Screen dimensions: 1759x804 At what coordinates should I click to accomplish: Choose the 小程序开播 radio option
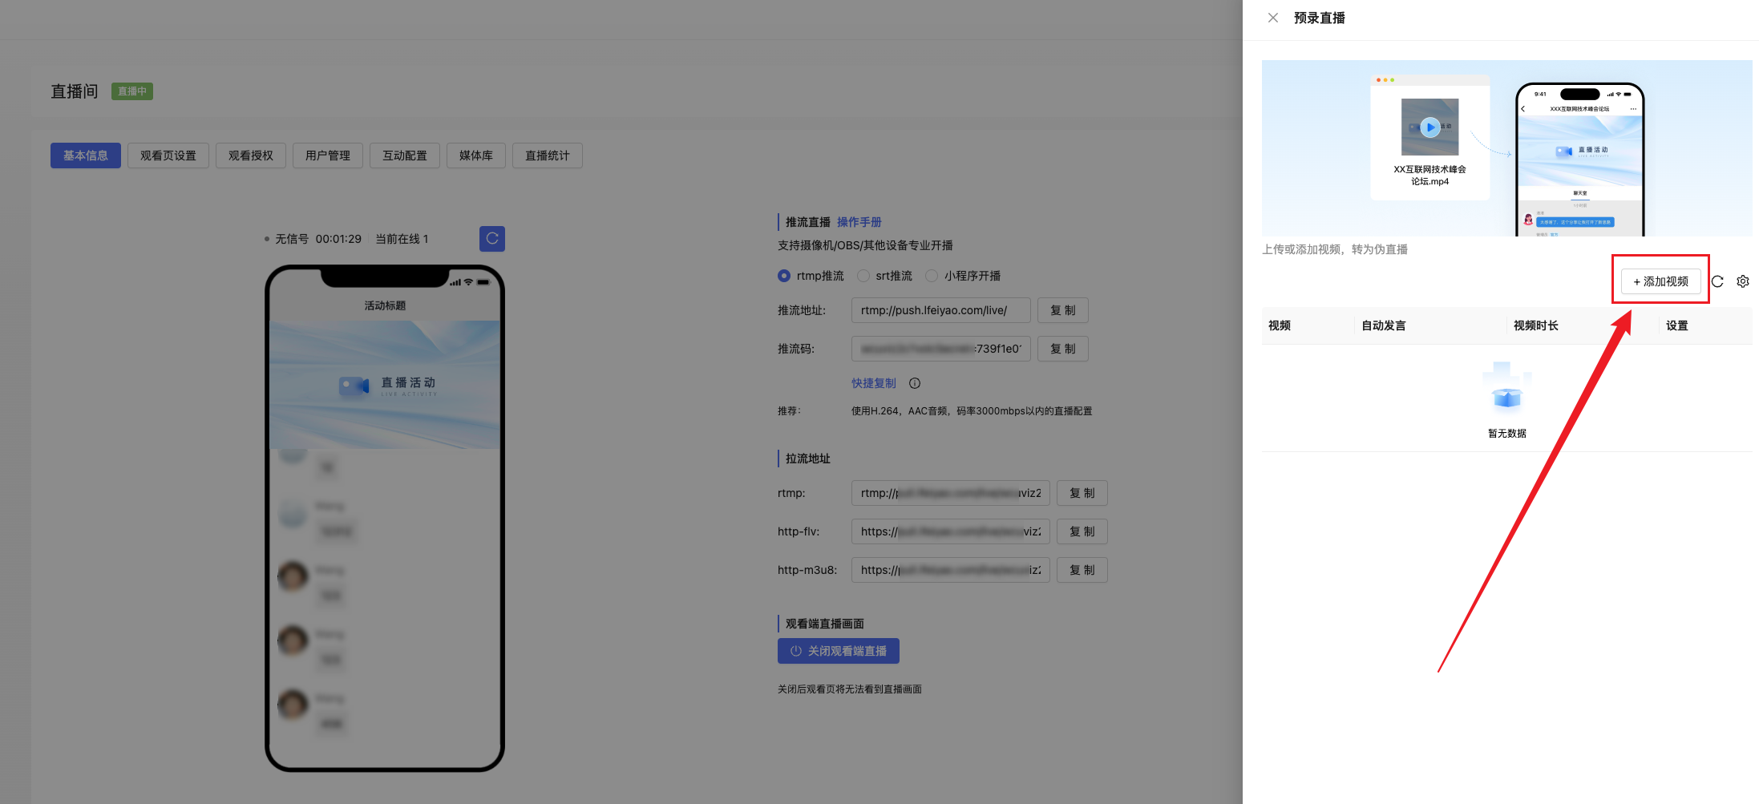[932, 276]
